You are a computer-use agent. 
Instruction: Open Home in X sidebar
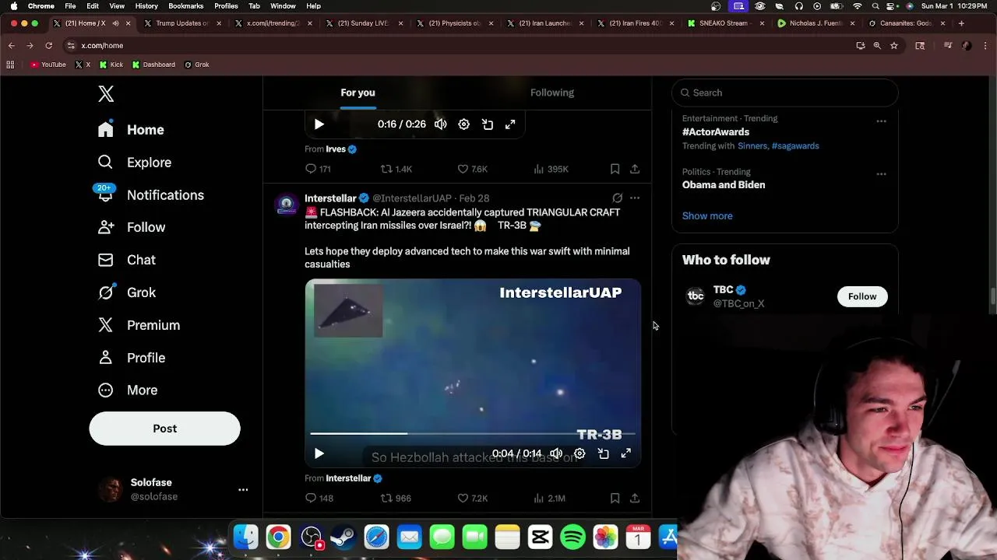coord(131,130)
